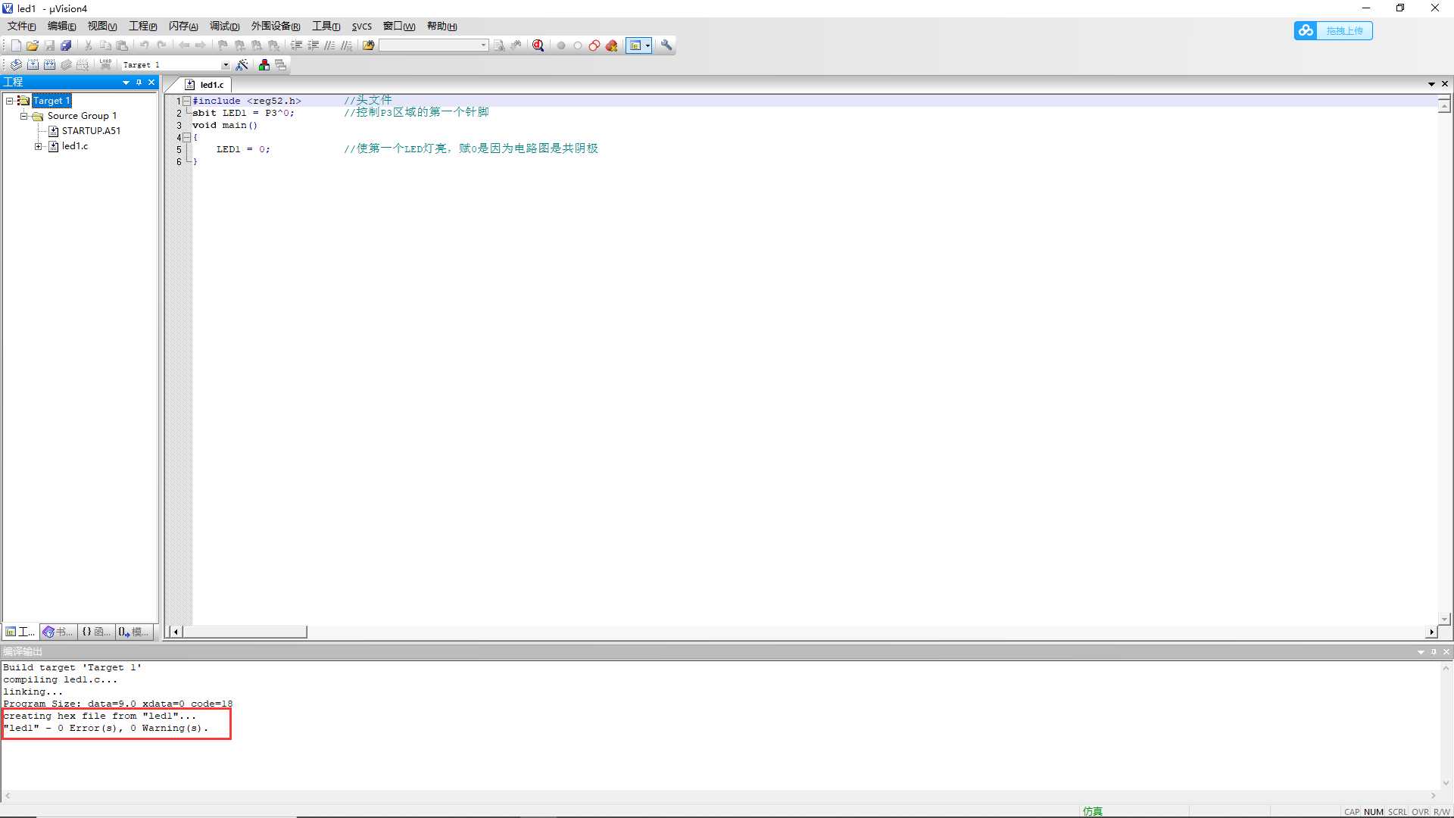Collapse Target 1 tree node
The width and height of the screenshot is (1454, 818).
coord(10,101)
